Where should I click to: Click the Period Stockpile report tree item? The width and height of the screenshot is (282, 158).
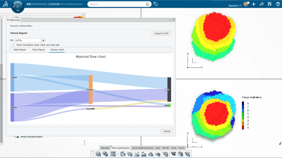pyautogui.click(x=31, y=137)
